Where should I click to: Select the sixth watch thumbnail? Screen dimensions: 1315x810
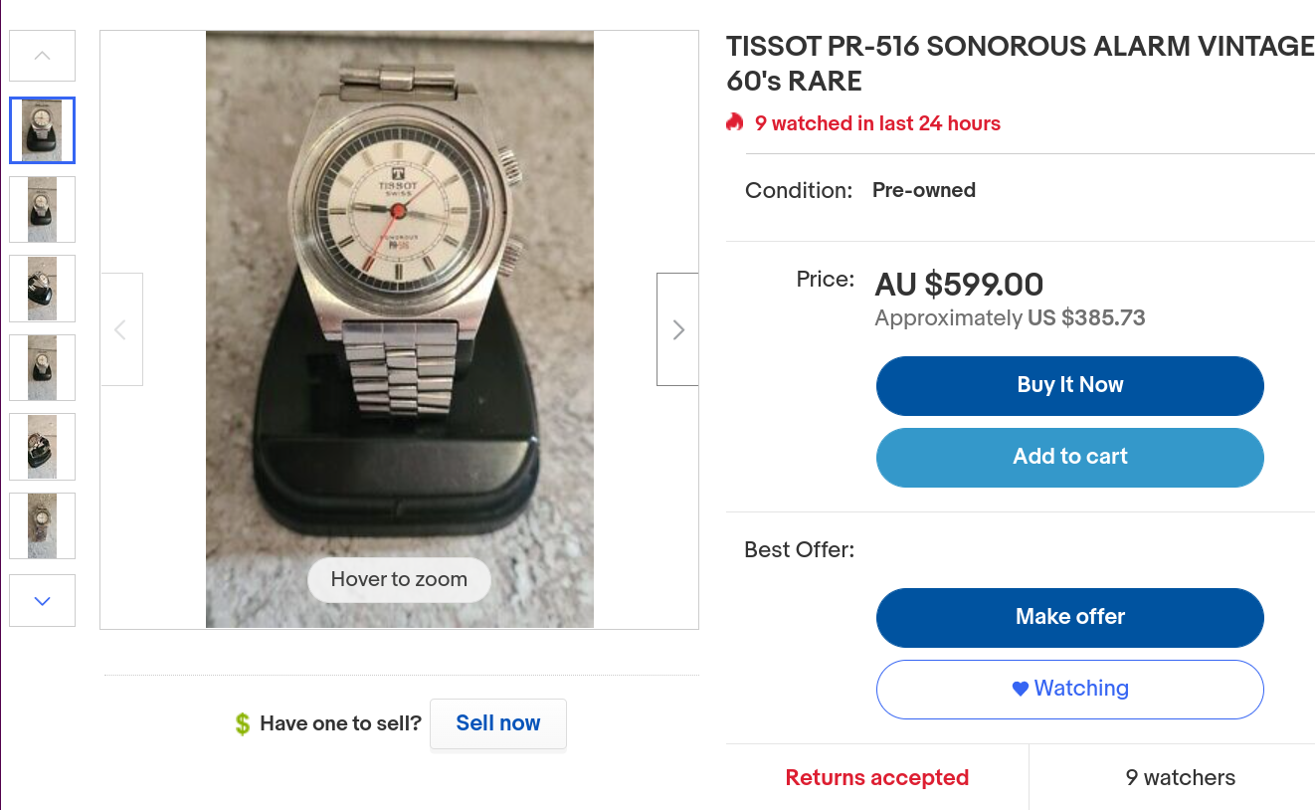pos(42,525)
